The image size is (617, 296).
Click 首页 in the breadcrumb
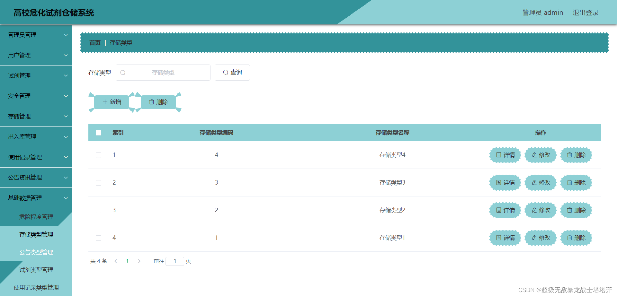click(95, 43)
